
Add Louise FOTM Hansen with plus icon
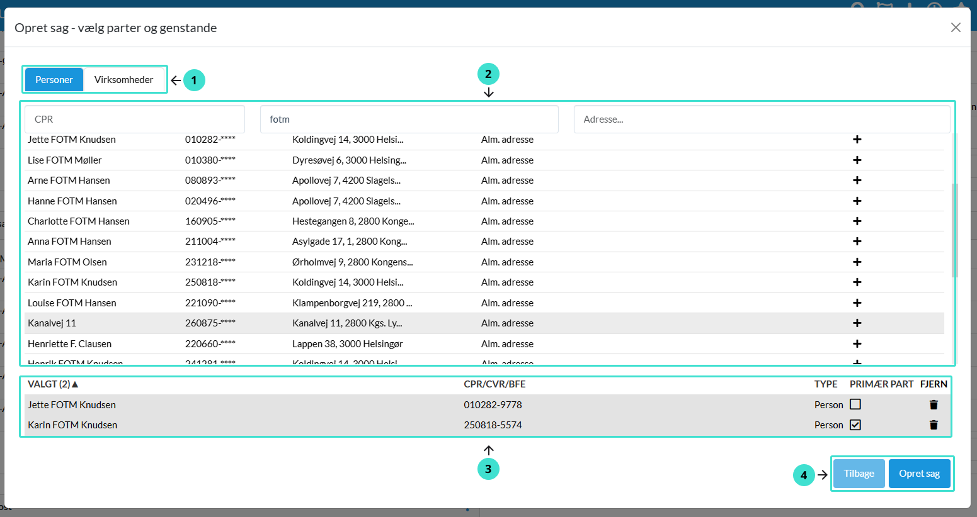[857, 303]
